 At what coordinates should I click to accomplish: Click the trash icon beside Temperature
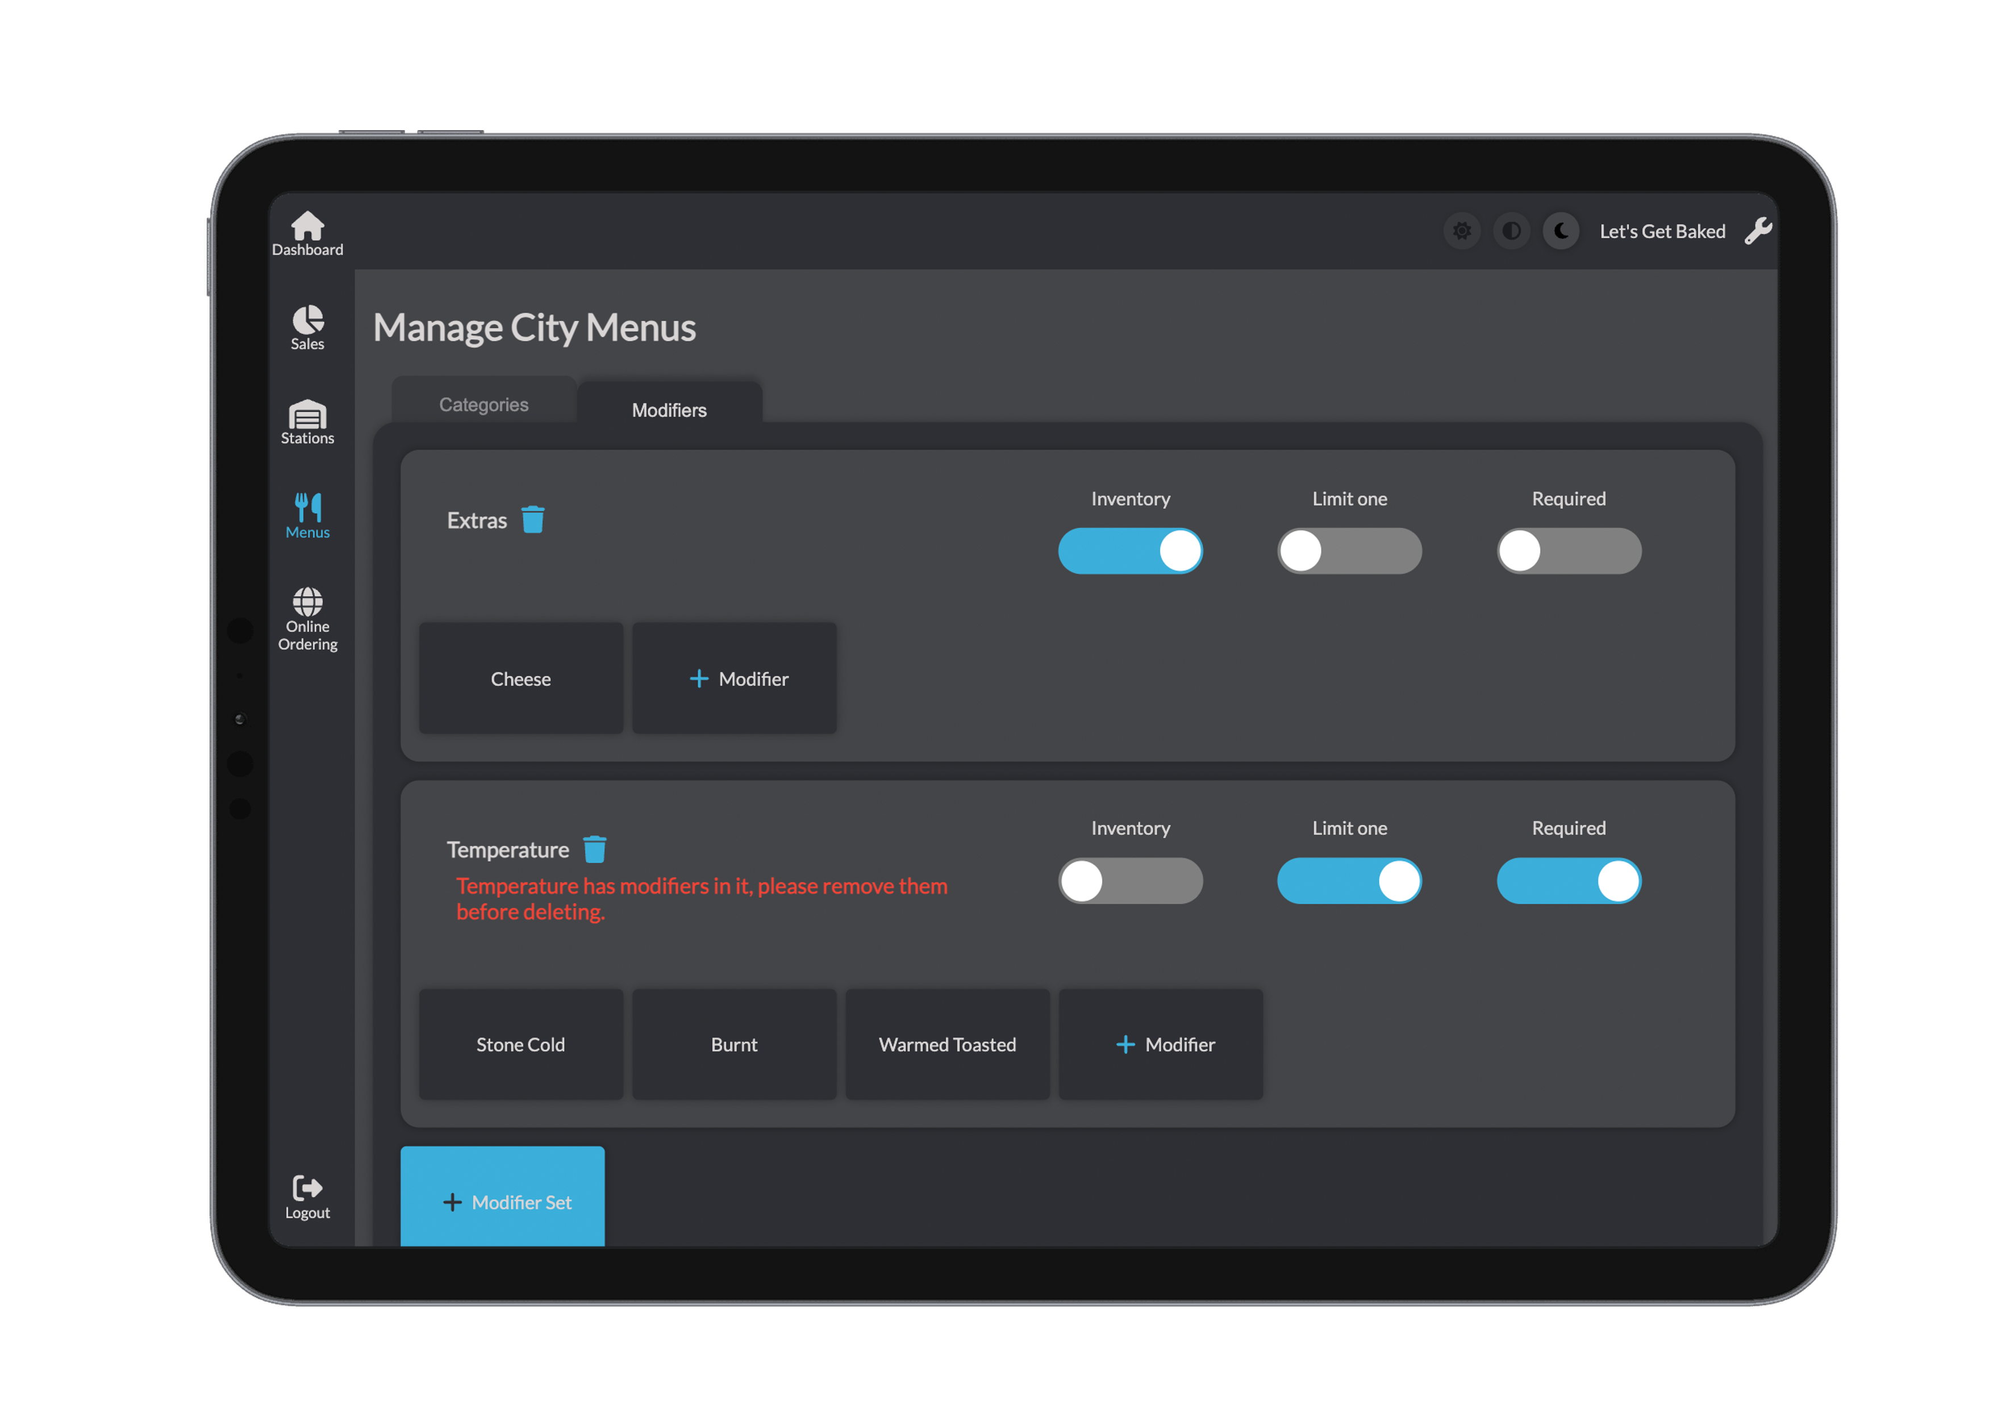click(x=595, y=849)
